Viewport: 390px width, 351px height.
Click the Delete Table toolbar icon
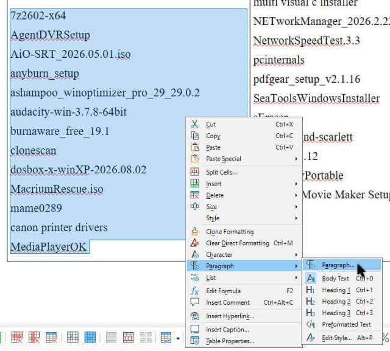(51, 338)
